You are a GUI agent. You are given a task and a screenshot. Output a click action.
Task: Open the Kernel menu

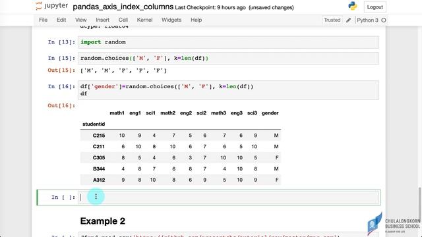(144, 20)
